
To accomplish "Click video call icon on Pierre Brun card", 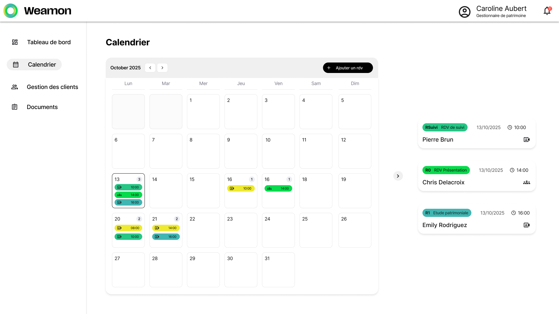I will (x=527, y=140).
